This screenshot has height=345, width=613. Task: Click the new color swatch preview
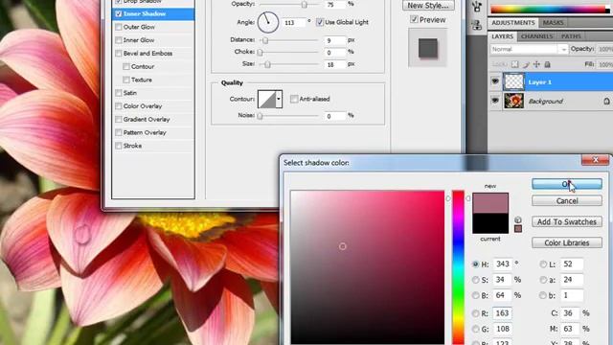click(x=490, y=203)
